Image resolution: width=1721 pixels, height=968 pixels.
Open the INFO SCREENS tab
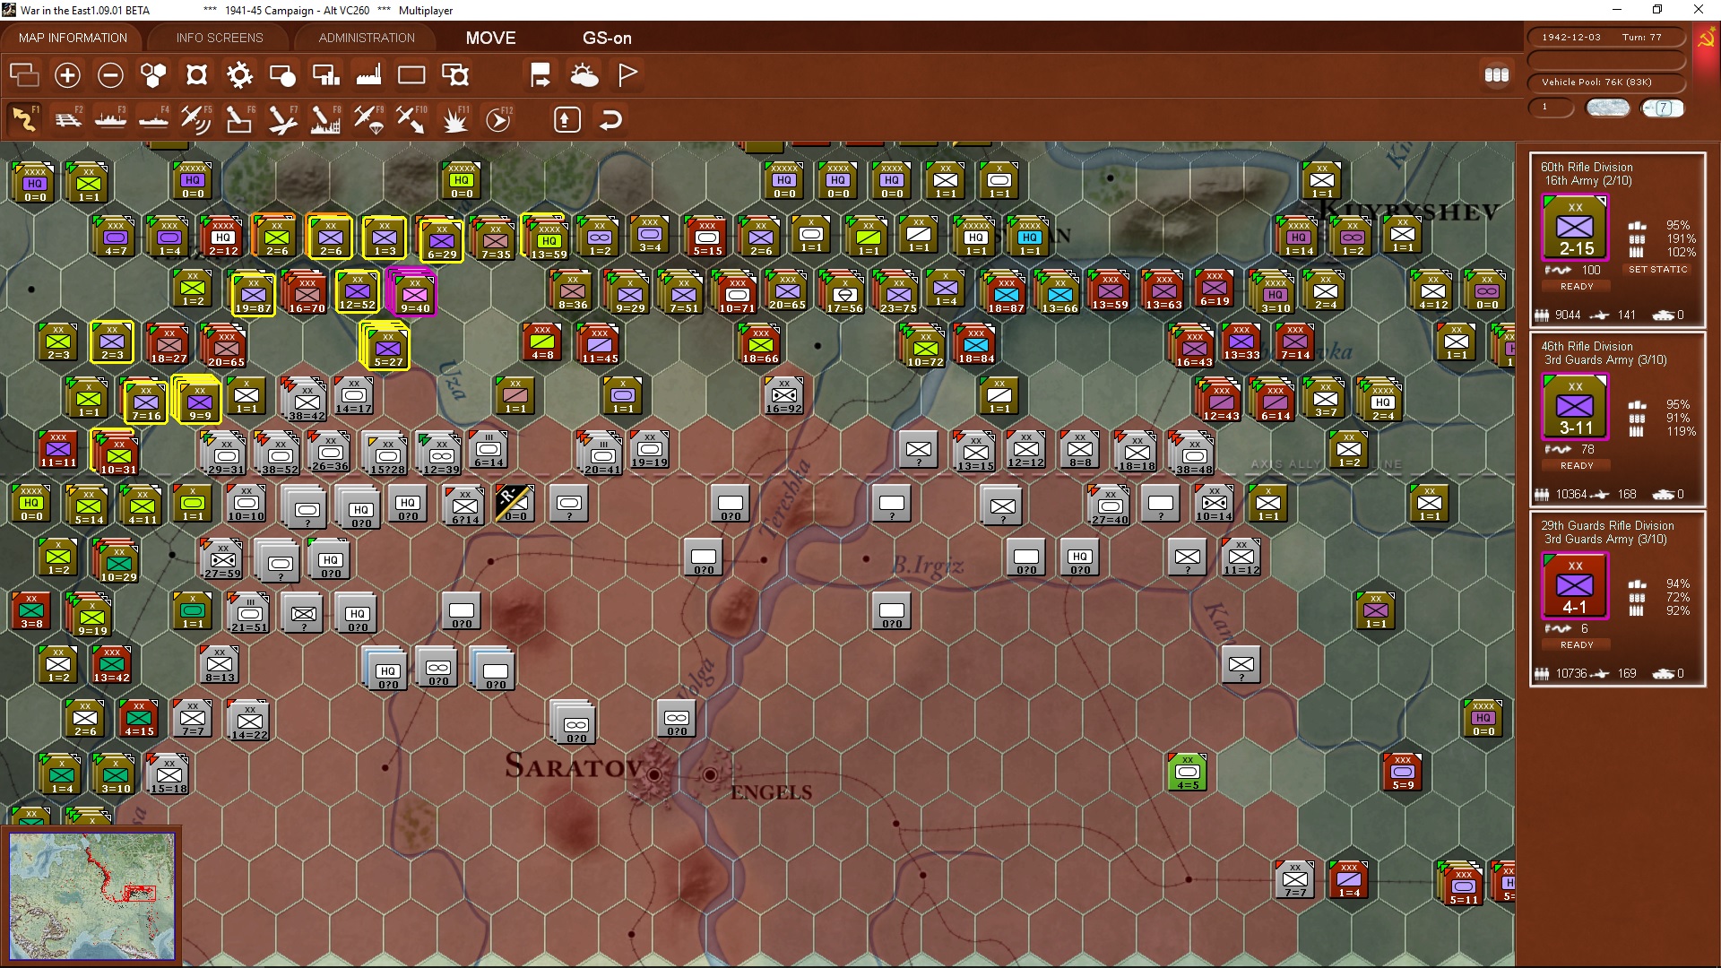coord(220,38)
